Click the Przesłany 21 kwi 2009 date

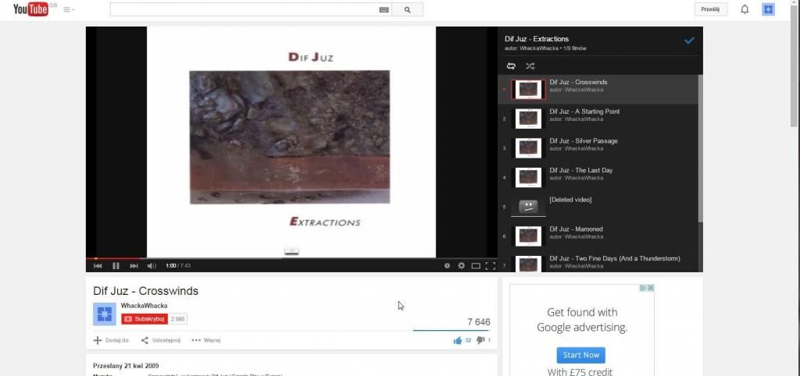click(x=126, y=366)
